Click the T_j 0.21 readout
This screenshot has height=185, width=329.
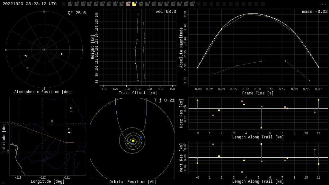[x=164, y=100]
